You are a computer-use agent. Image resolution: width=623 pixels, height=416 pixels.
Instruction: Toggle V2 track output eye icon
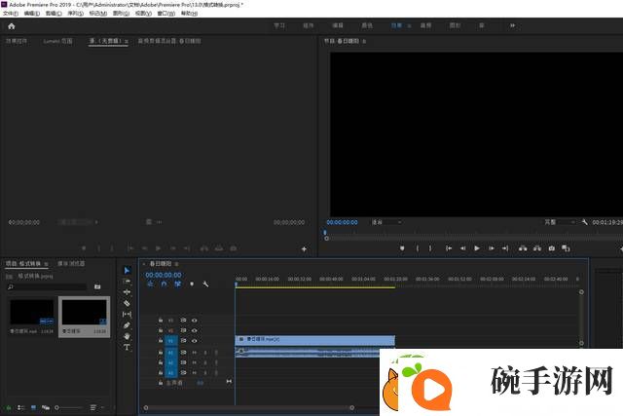point(195,330)
